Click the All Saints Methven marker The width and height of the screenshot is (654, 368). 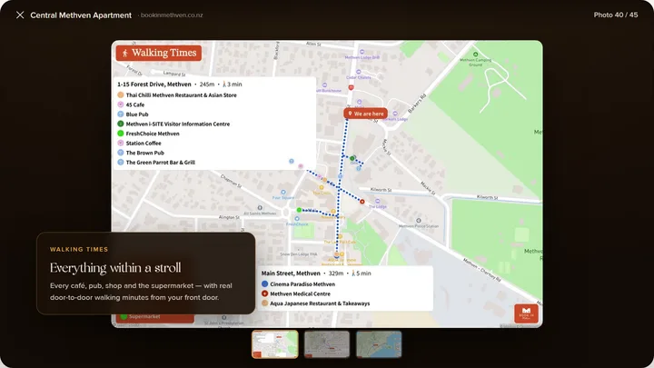point(260,207)
